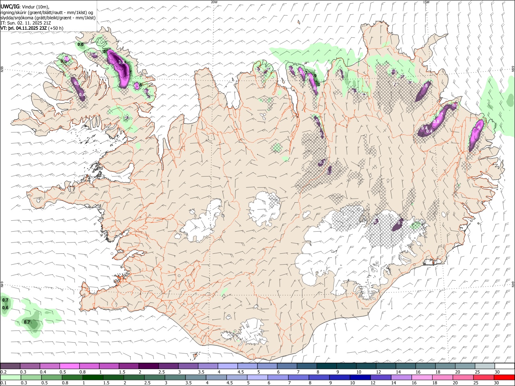Click the '0.1' label under bottom legend row
The image size is (515, 386).
(3, 383)
